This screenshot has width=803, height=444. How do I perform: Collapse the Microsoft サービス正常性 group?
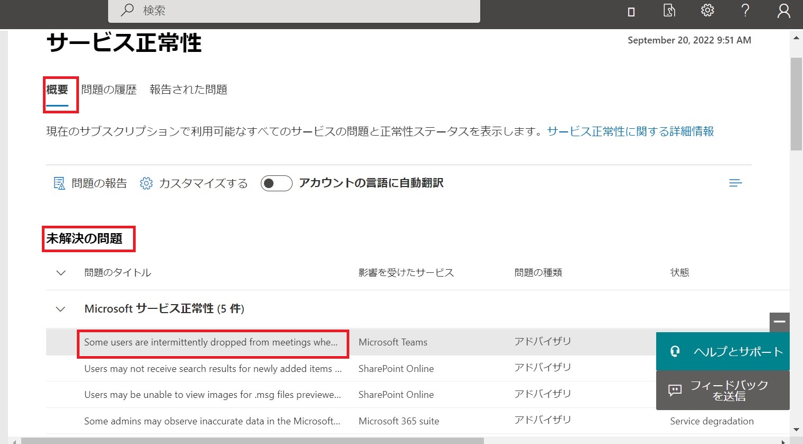pos(61,309)
